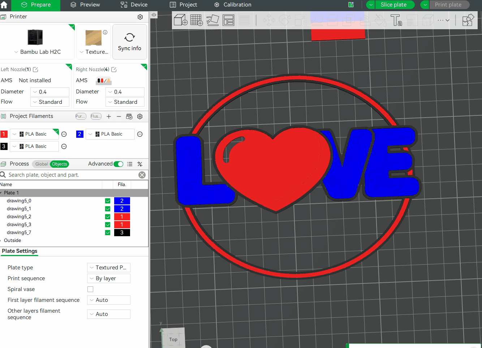Open printer settings gear icon

click(140, 17)
